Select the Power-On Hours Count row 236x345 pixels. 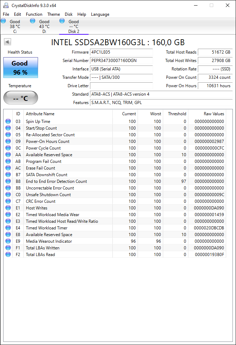click(114, 141)
